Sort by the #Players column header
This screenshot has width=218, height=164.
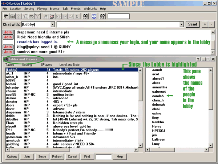46,65
